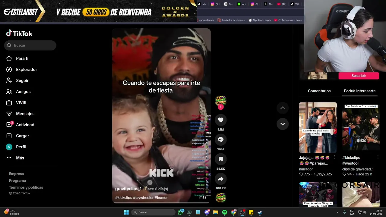
Task: Open Spotify from the taskbar
Action: tap(224, 212)
